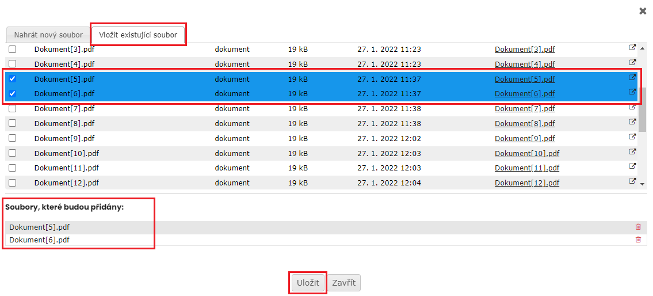Open Dokument[3].pdf in new window icon

(x=632, y=48)
